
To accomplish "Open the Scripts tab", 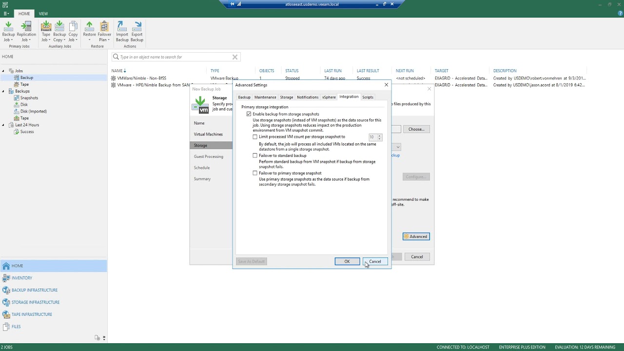I will click(368, 97).
